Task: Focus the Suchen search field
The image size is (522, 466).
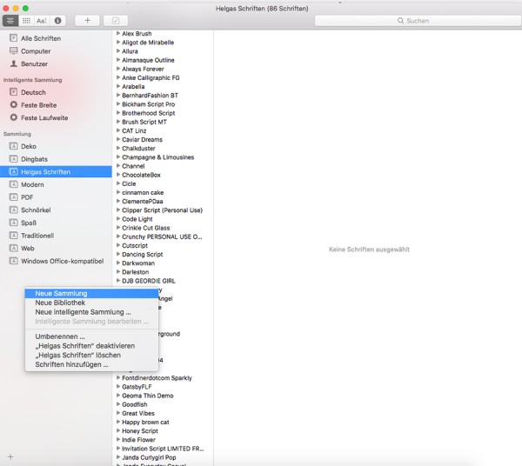Action: click(418, 21)
